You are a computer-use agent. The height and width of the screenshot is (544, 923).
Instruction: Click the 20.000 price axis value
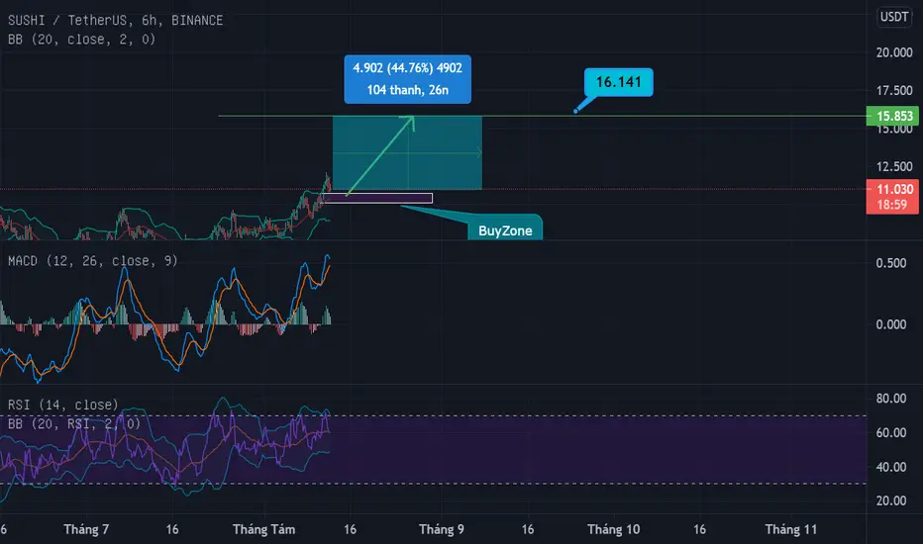click(x=894, y=52)
